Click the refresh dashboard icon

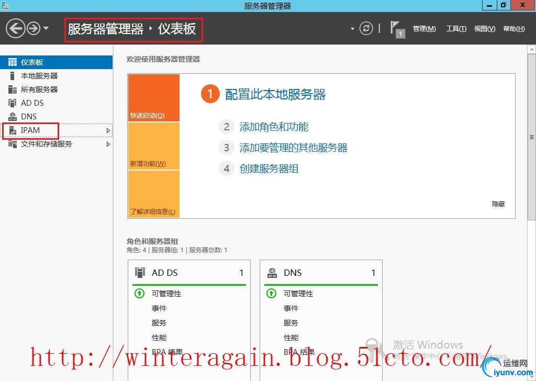point(366,28)
